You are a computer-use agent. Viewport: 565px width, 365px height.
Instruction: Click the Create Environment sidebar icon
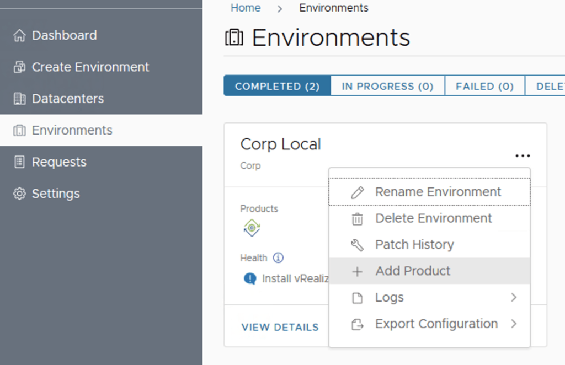pyautogui.click(x=19, y=67)
